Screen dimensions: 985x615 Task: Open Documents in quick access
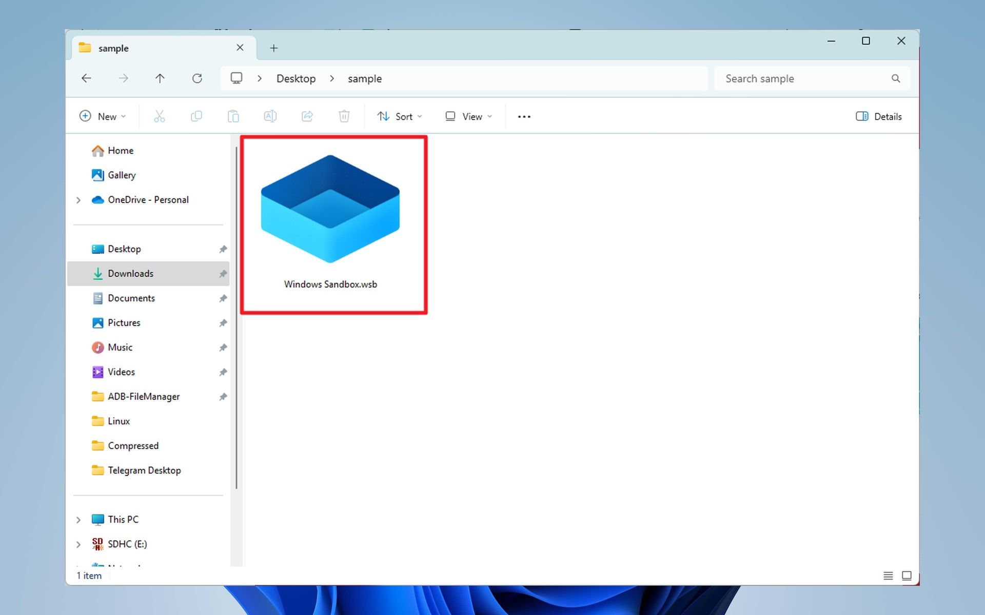[x=148, y=298]
